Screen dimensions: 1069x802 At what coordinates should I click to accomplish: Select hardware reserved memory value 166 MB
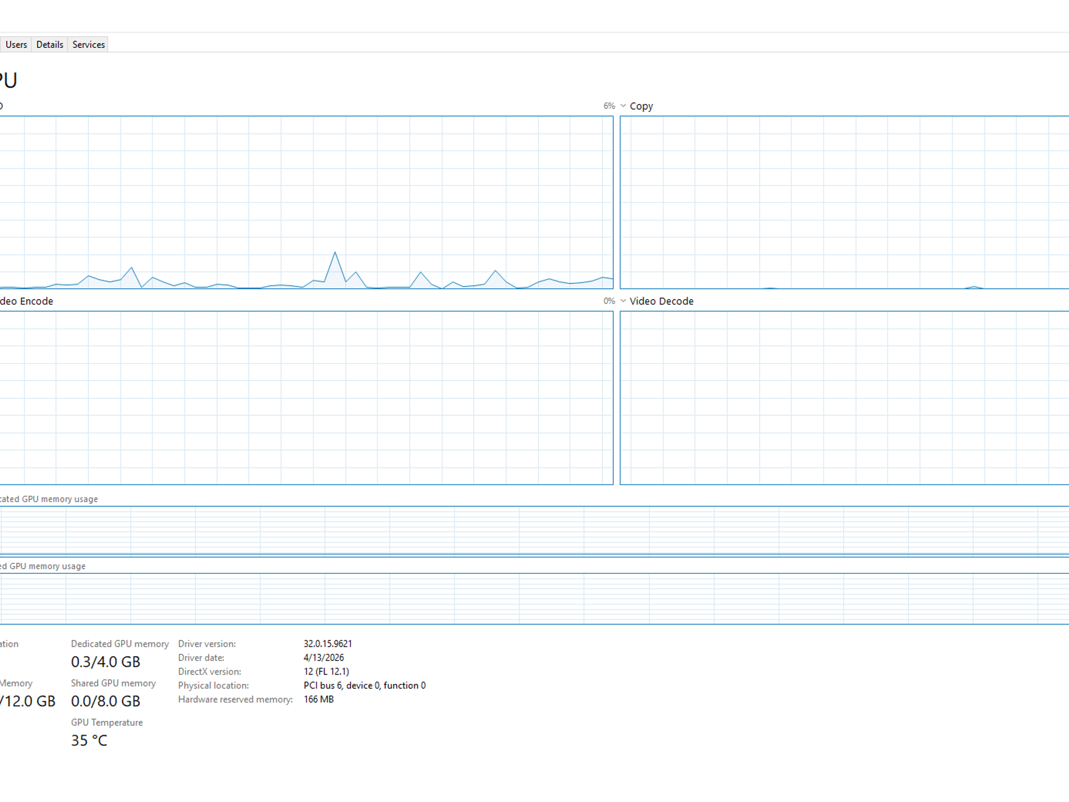coord(318,700)
